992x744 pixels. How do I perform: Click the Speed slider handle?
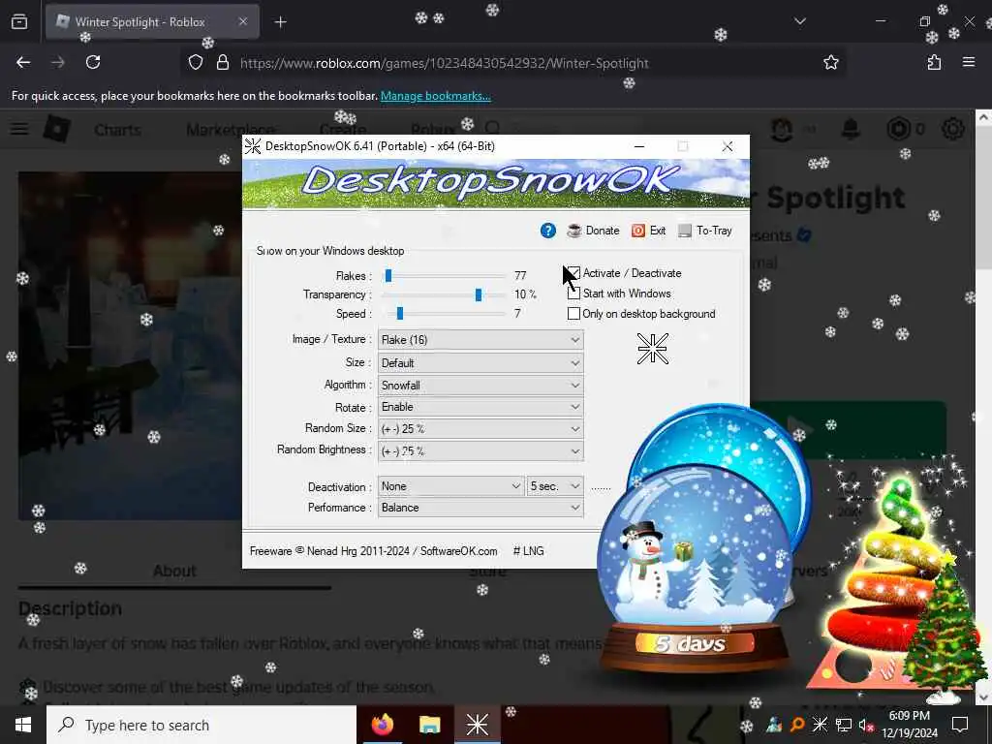[x=400, y=313]
